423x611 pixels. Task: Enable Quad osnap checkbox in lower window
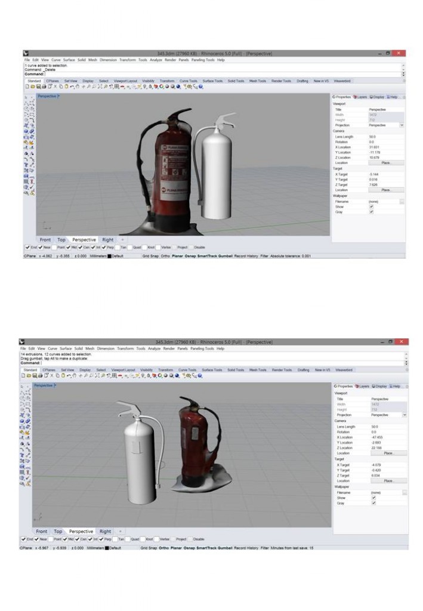point(127,539)
